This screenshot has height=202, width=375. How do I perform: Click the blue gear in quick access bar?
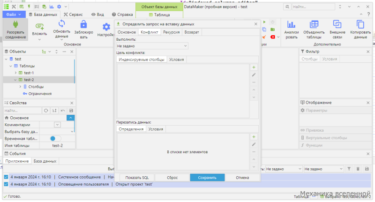coord(59,7)
